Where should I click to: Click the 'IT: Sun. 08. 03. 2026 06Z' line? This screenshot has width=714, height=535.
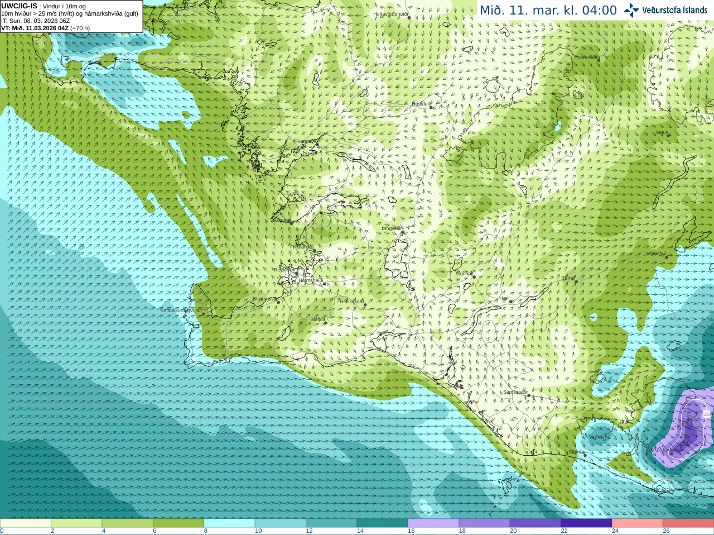coord(36,21)
